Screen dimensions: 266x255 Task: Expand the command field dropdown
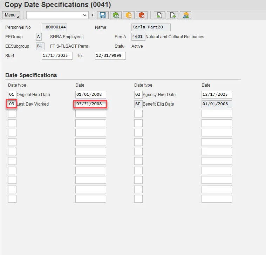(84, 15)
